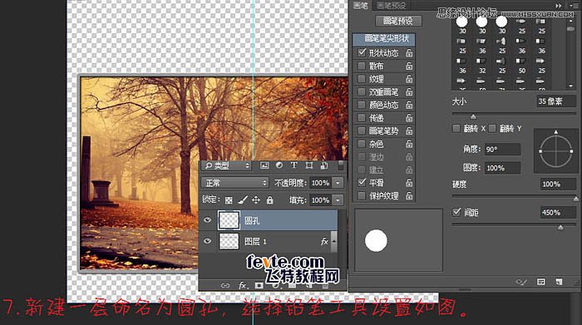Expand layer effects arrow on 图层 1

click(x=333, y=241)
